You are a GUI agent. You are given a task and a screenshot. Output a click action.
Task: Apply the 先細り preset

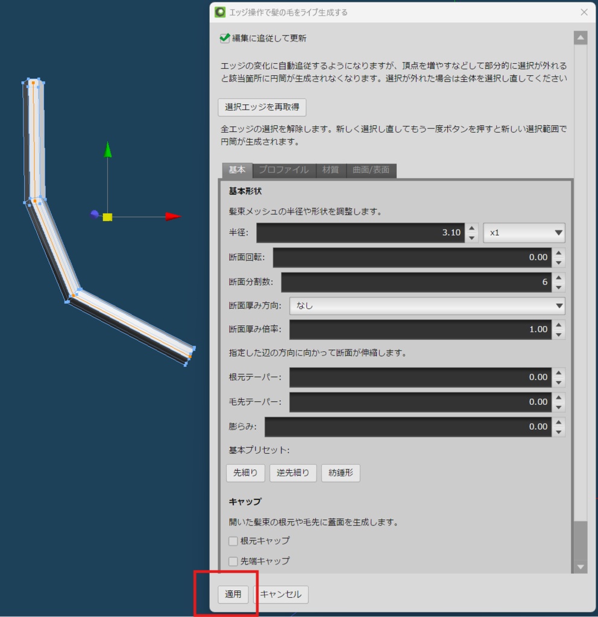245,473
